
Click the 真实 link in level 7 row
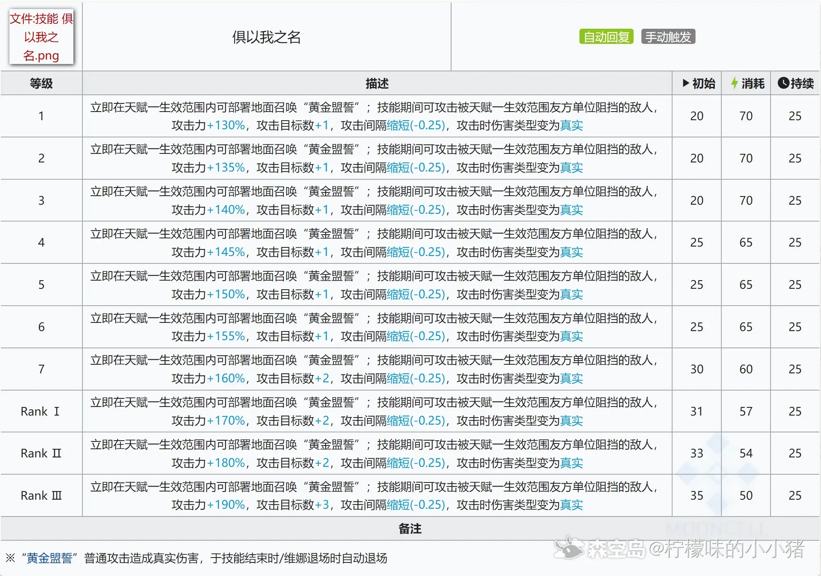click(x=571, y=378)
